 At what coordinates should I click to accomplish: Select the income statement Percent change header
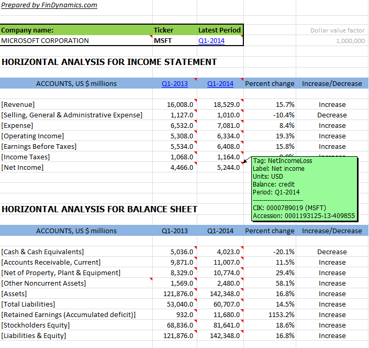(270, 84)
